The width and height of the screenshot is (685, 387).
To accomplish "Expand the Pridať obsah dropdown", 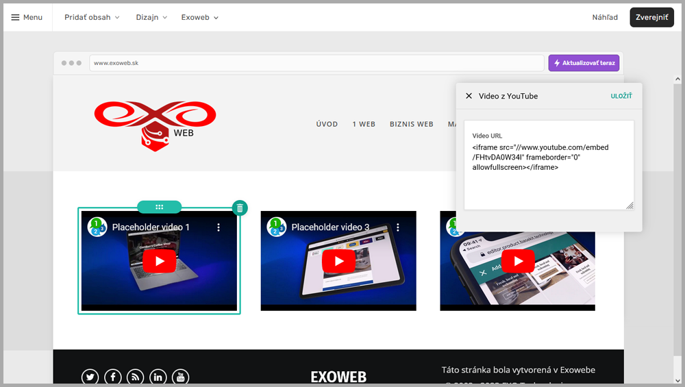I will tap(92, 17).
